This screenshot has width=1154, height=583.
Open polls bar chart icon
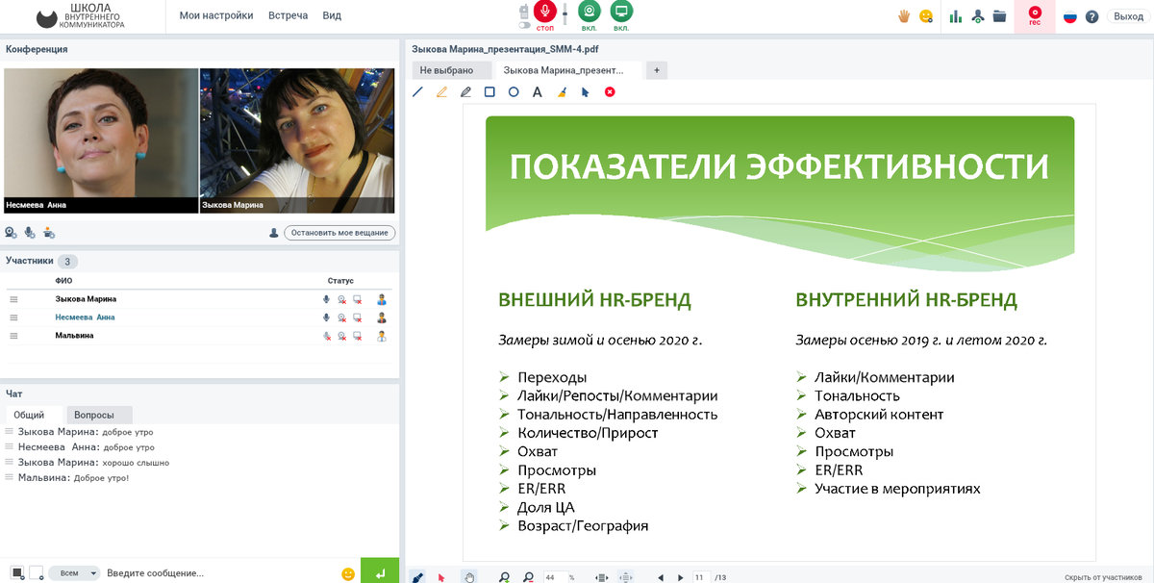click(956, 16)
